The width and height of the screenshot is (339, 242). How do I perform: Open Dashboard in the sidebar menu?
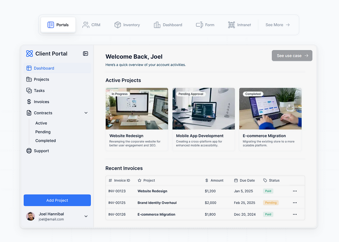click(x=57, y=68)
